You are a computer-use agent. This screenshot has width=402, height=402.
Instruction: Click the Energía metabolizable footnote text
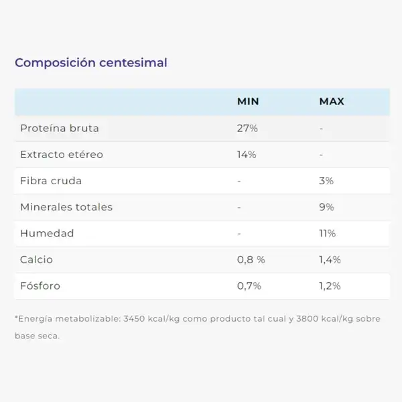tap(198, 327)
